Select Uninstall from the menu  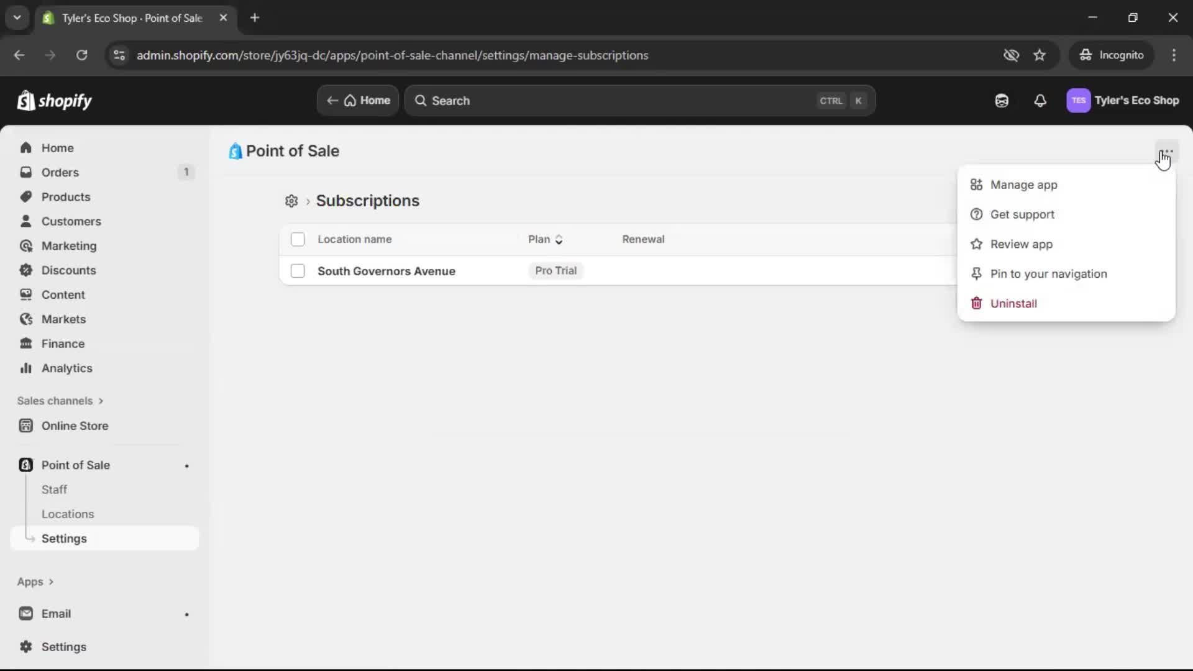pyautogui.click(x=1066, y=304)
